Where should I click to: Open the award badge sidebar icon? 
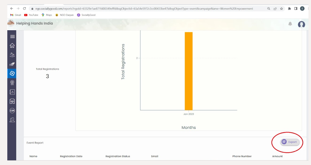point(12,83)
